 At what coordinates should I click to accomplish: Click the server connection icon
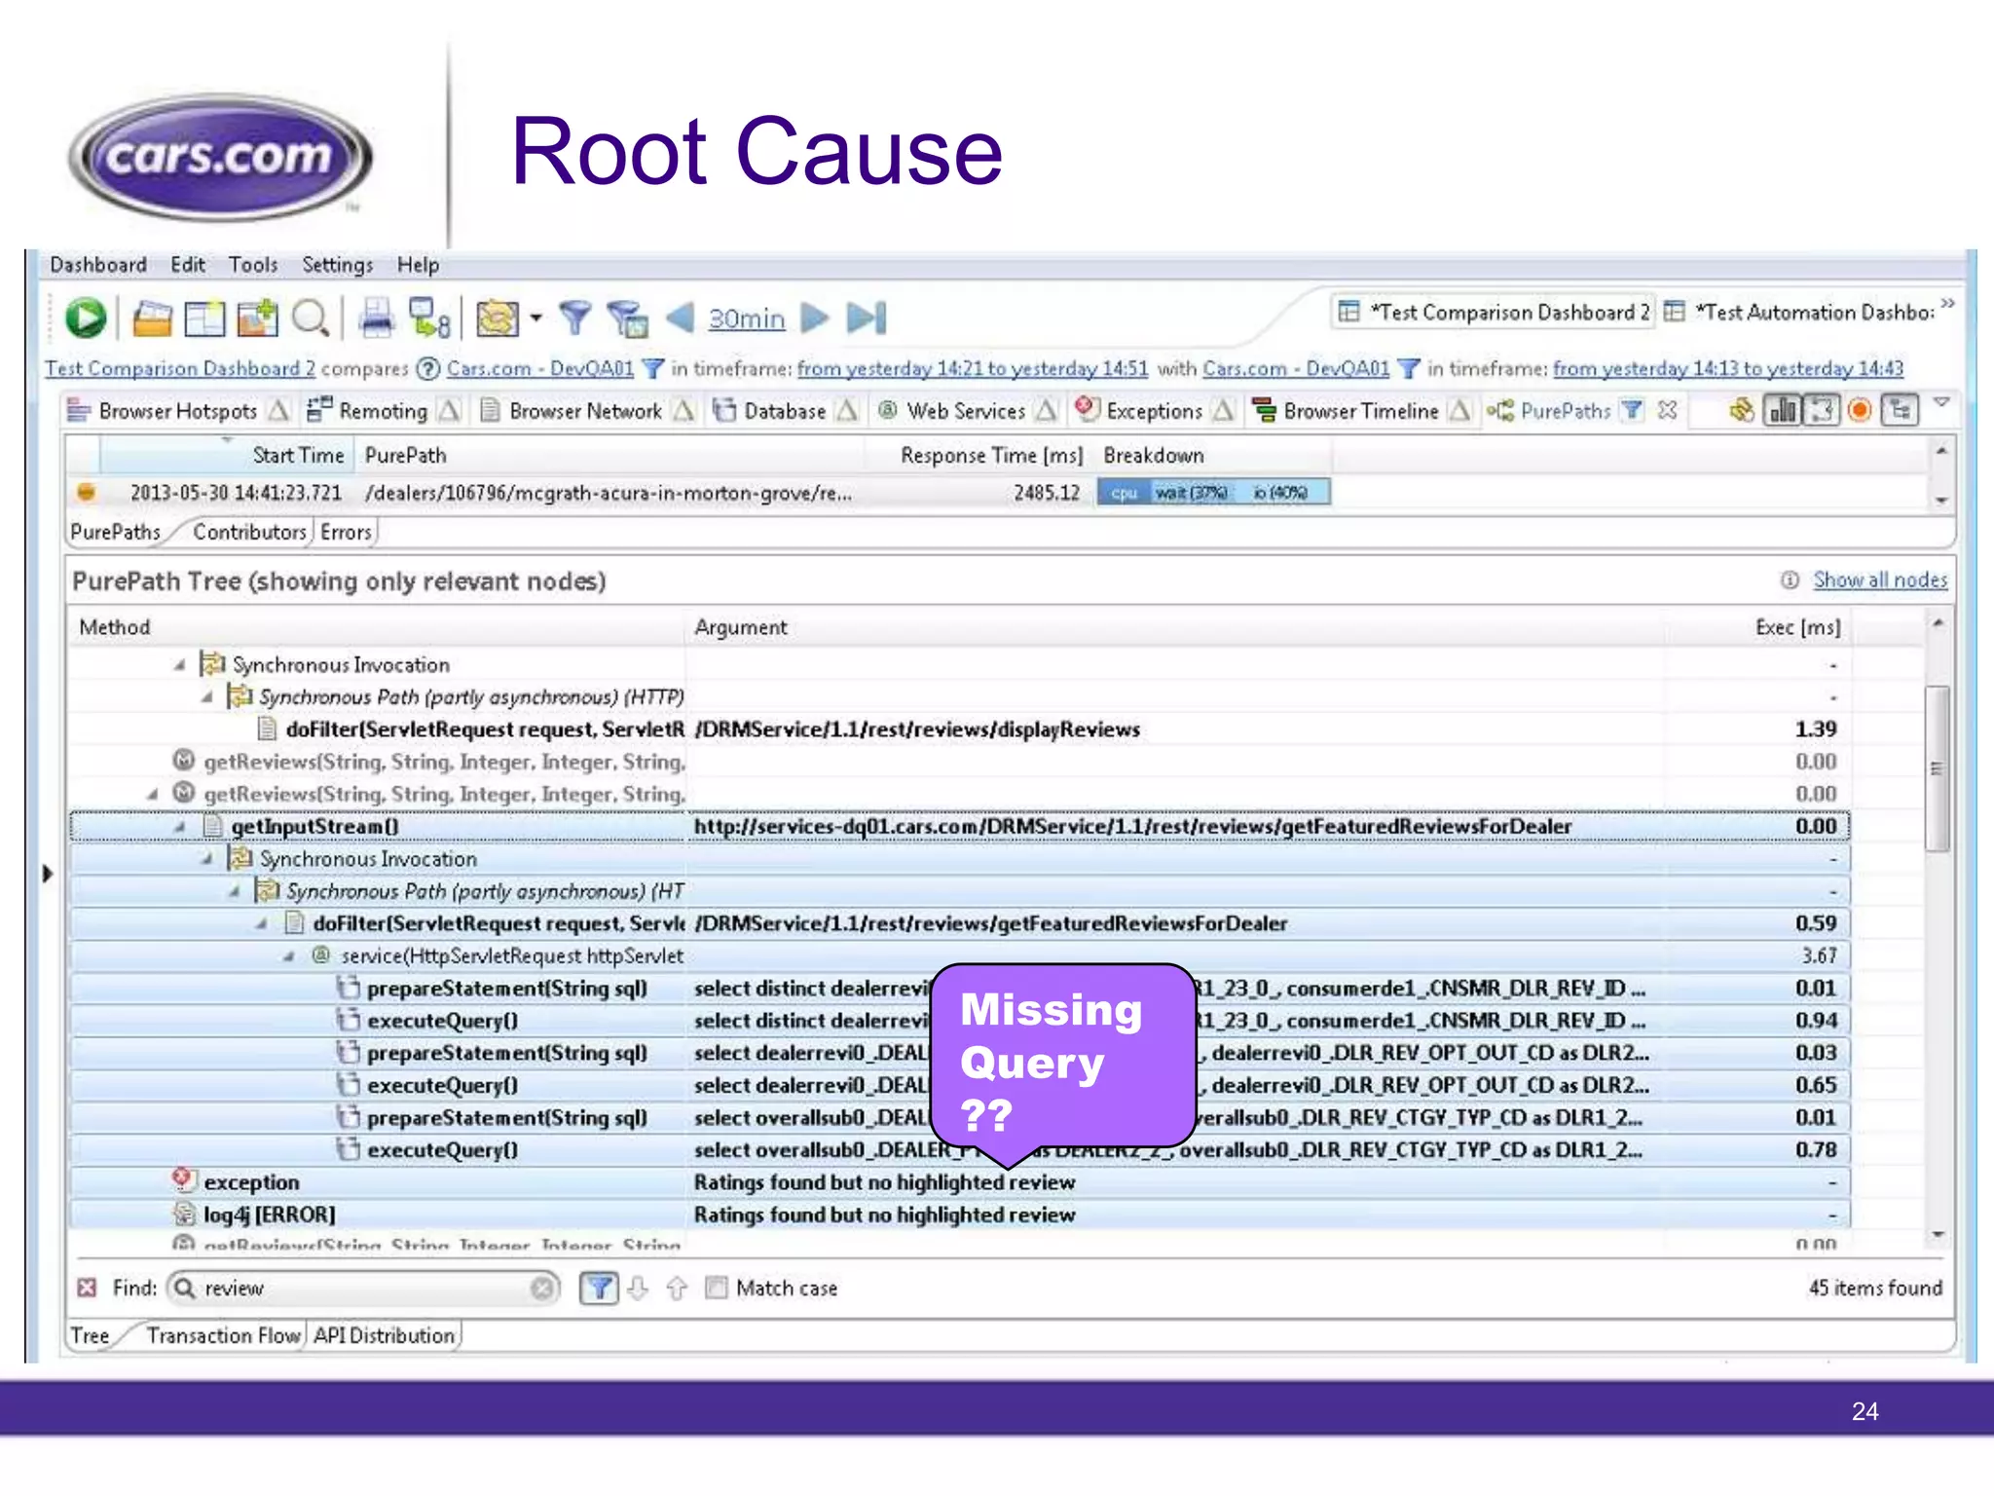point(428,318)
